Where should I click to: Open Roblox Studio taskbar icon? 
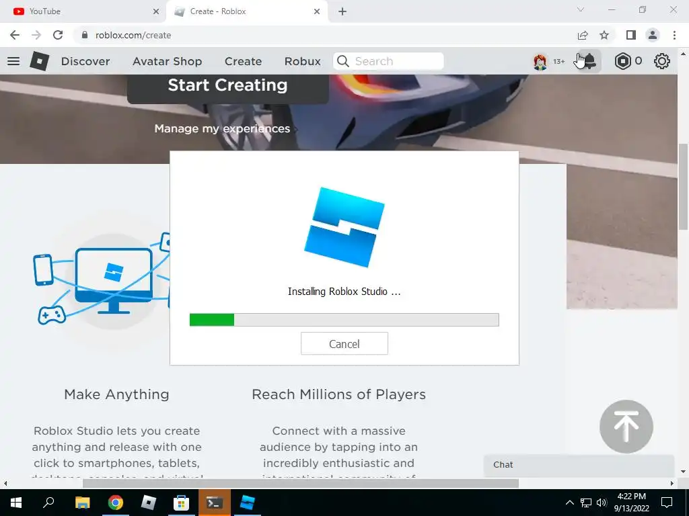point(248,503)
